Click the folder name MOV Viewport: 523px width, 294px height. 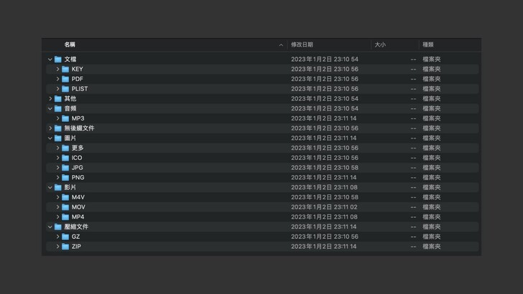(x=78, y=207)
